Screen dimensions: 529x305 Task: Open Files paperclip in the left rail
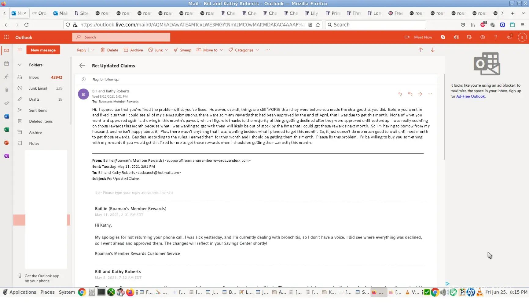coord(6,90)
